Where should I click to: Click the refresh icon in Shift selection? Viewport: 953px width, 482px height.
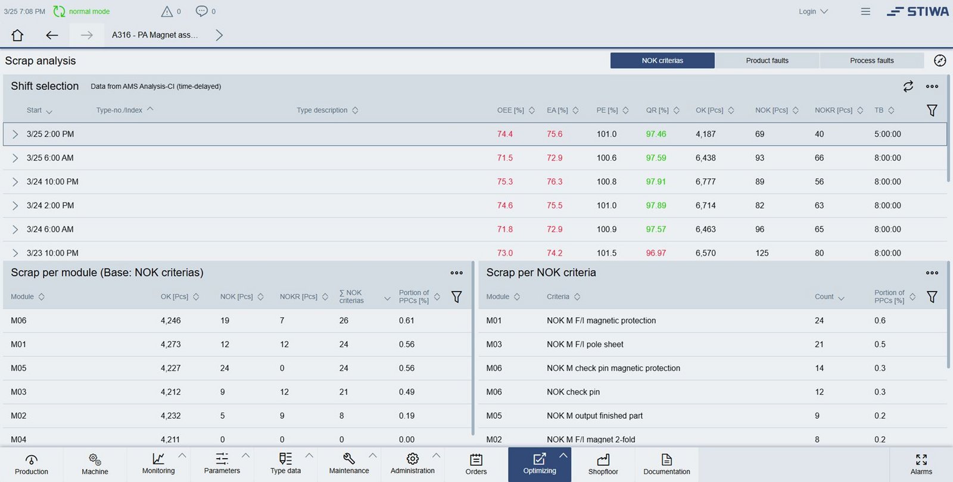pos(908,86)
